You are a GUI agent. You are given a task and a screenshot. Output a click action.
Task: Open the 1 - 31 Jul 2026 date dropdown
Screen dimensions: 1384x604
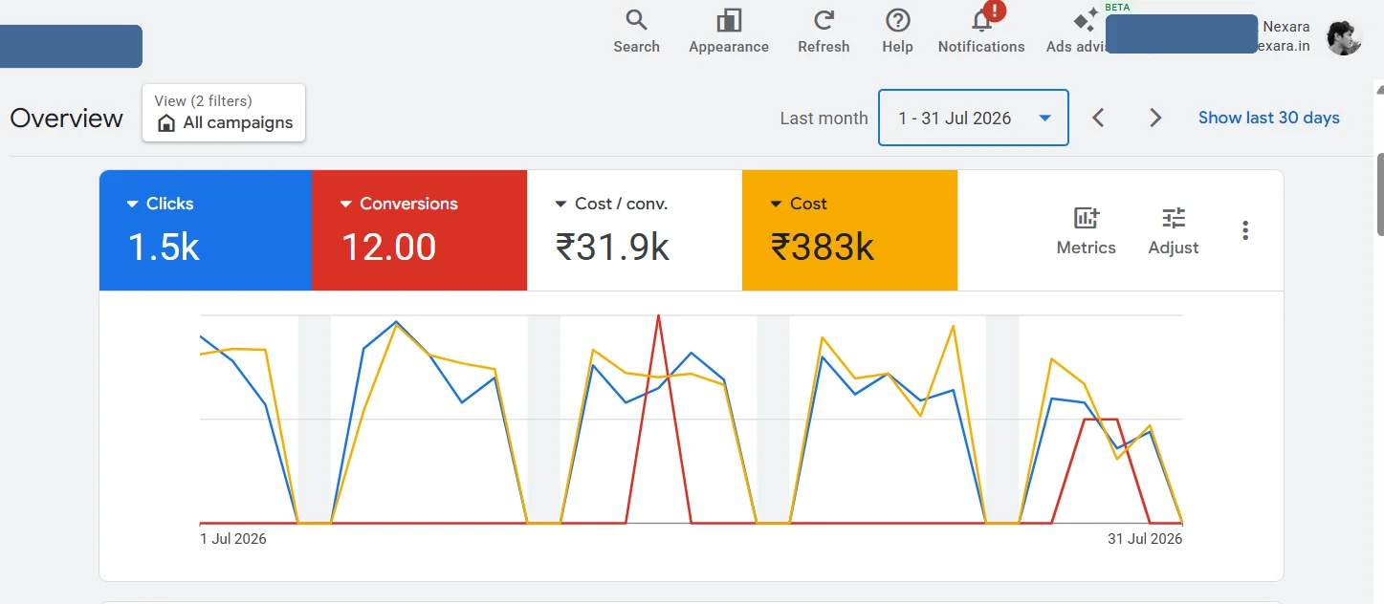[x=974, y=118]
